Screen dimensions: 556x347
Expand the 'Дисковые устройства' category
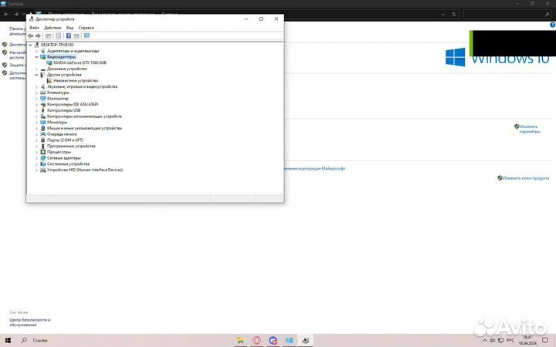(x=36, y=69)
